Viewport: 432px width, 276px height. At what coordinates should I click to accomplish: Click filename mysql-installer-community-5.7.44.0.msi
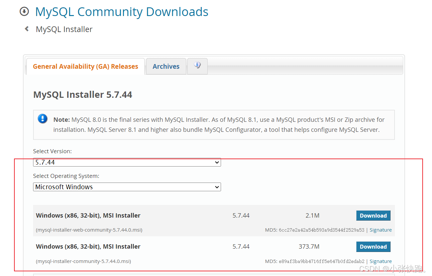(83, 261)
